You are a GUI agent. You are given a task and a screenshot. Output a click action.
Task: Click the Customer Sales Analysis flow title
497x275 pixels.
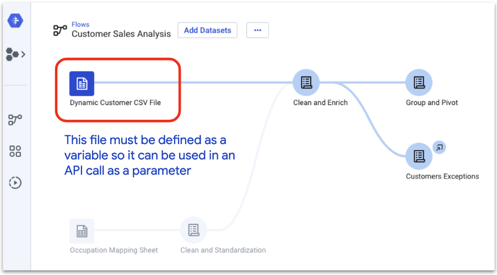point(121,34)
